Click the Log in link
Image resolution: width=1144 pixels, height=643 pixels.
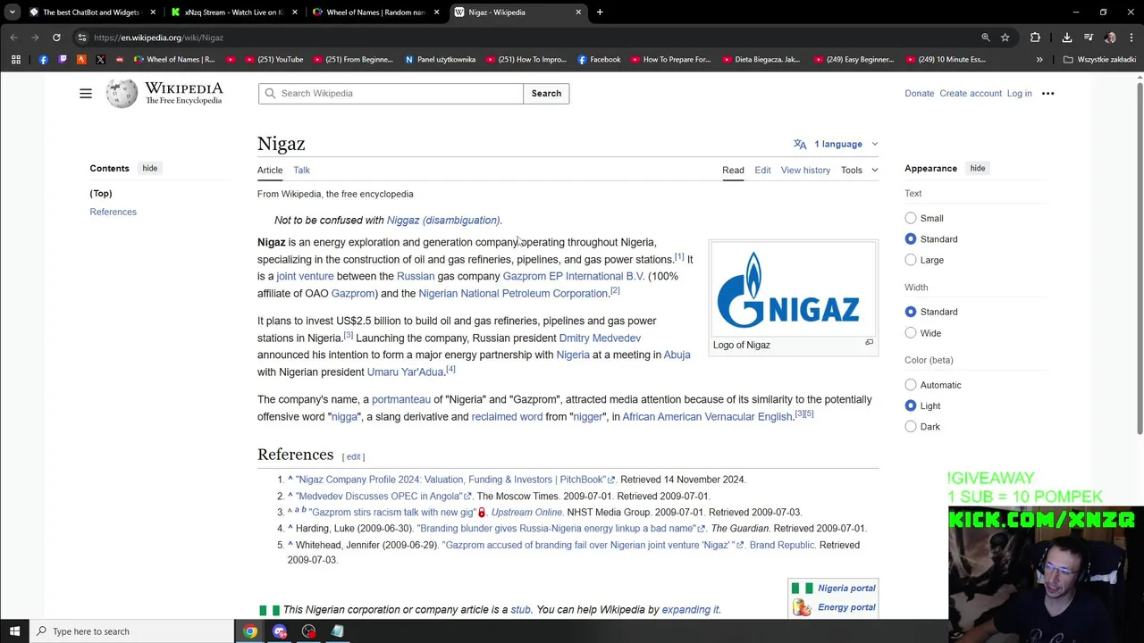[1019, 93]
